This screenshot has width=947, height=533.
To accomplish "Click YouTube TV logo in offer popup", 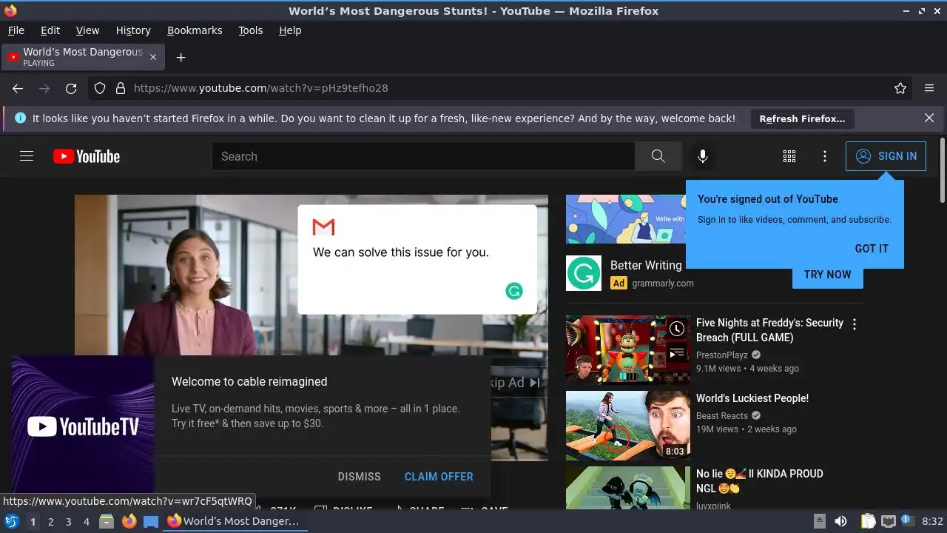I will coord(83,426).
